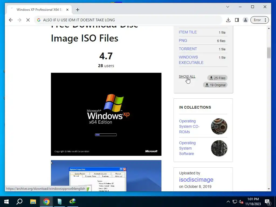This screenshot has height=207, width=276.
Task: Click the network tray icon
Action: point(235,202)
